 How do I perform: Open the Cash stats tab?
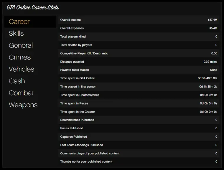pos(17,81)
